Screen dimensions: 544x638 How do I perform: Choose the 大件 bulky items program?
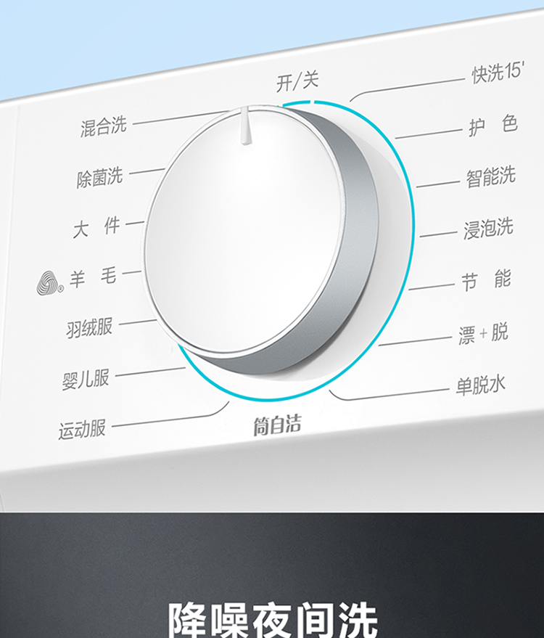96,227
